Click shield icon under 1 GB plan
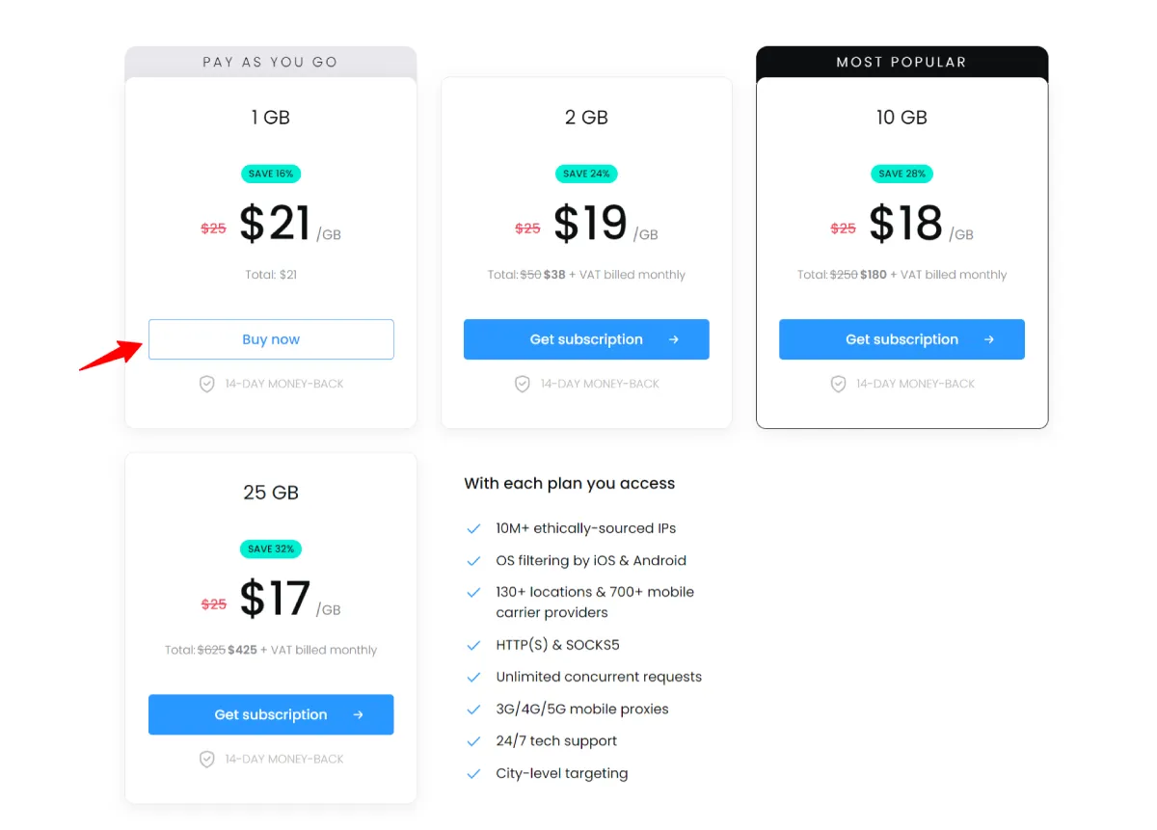The width and height of the screenshot is (1157, 830). 206,384
